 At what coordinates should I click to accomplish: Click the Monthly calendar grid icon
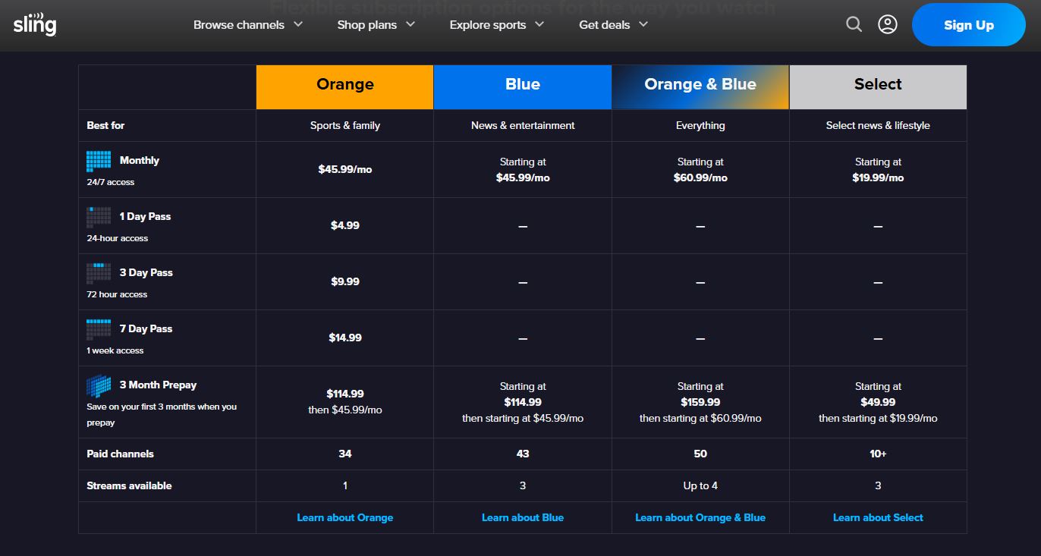tap(99, 161)
